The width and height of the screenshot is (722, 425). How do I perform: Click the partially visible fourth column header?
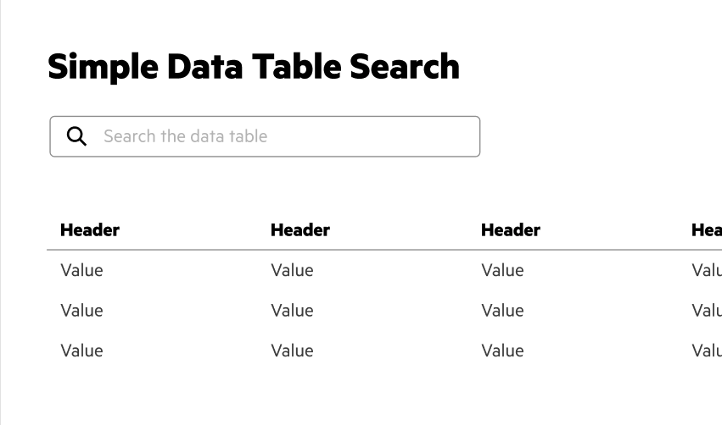coord(707,230)
